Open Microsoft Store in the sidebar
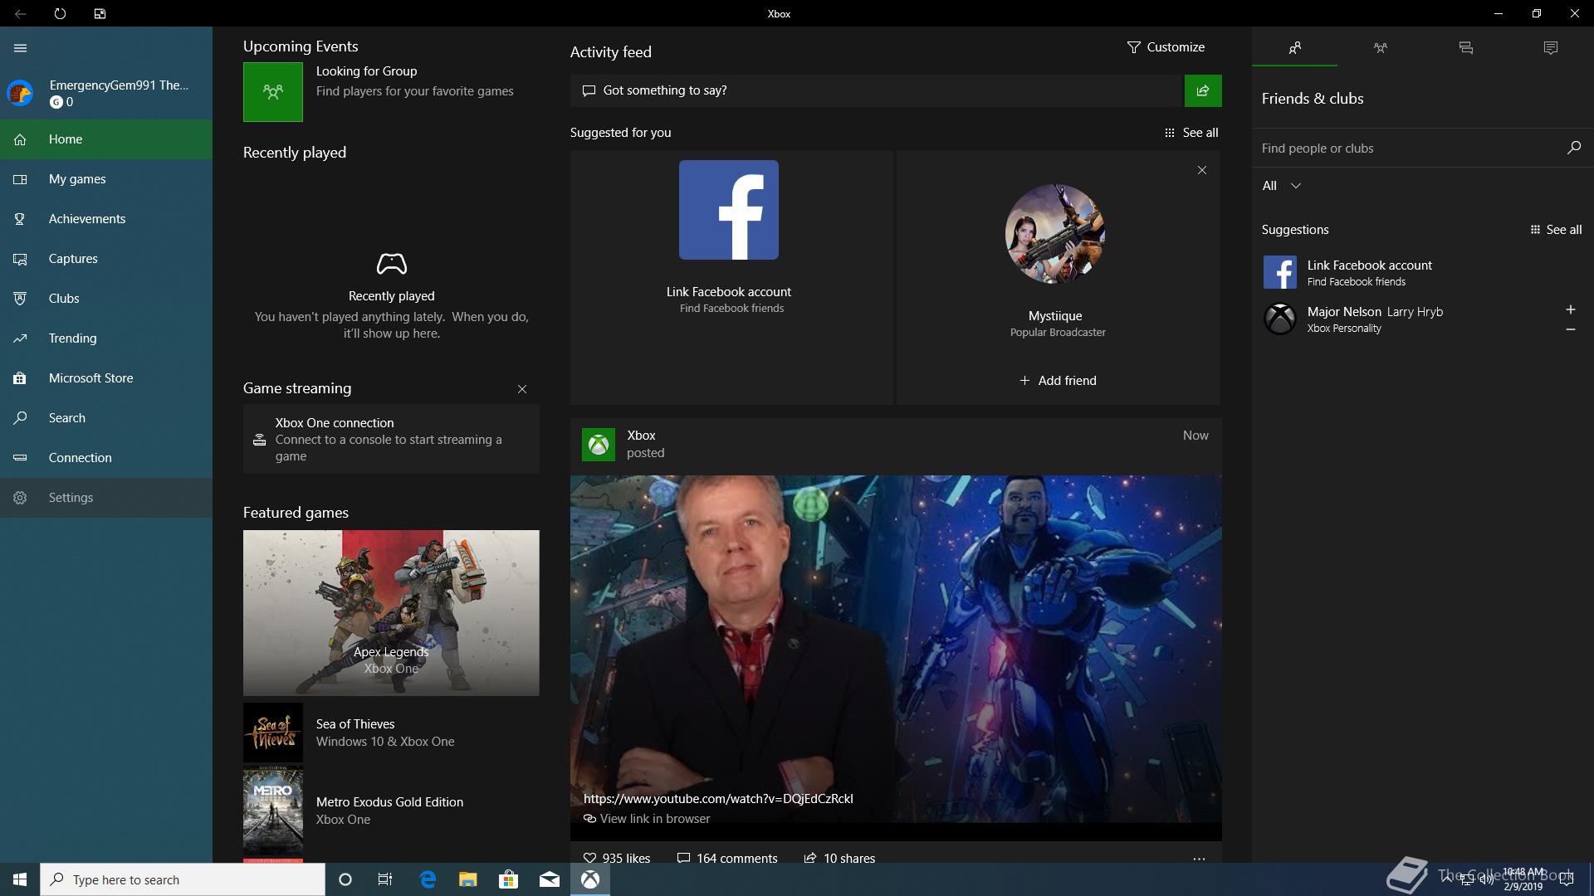 click(106, 378)
